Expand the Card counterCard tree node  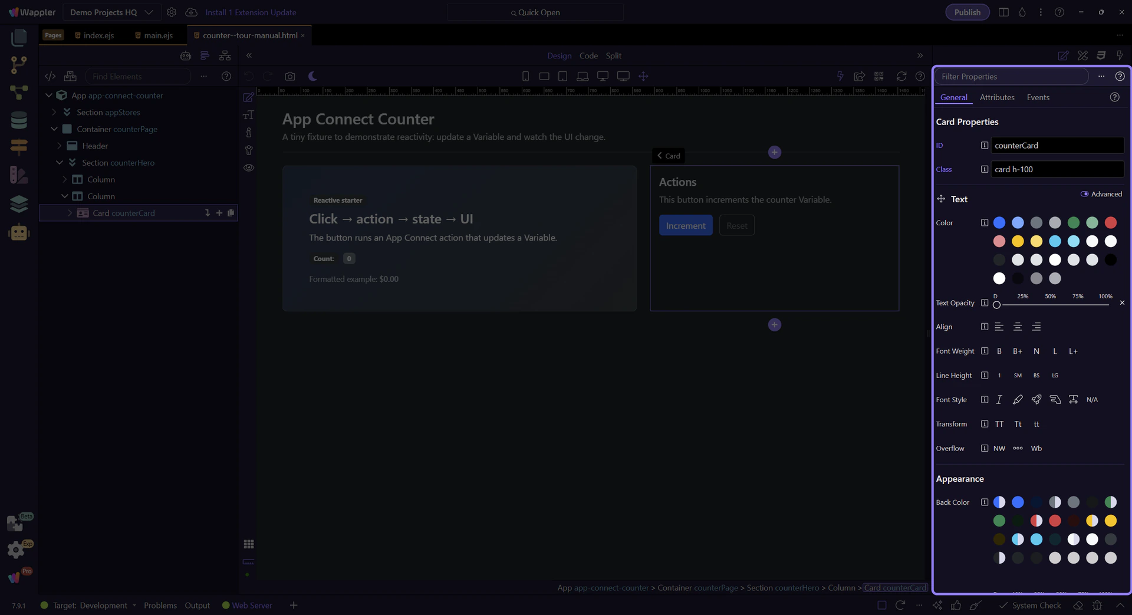pos(70,213)
